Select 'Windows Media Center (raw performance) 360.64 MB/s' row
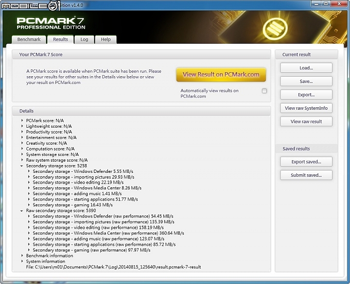Screen dimensions: 350x284 [108, 233]
